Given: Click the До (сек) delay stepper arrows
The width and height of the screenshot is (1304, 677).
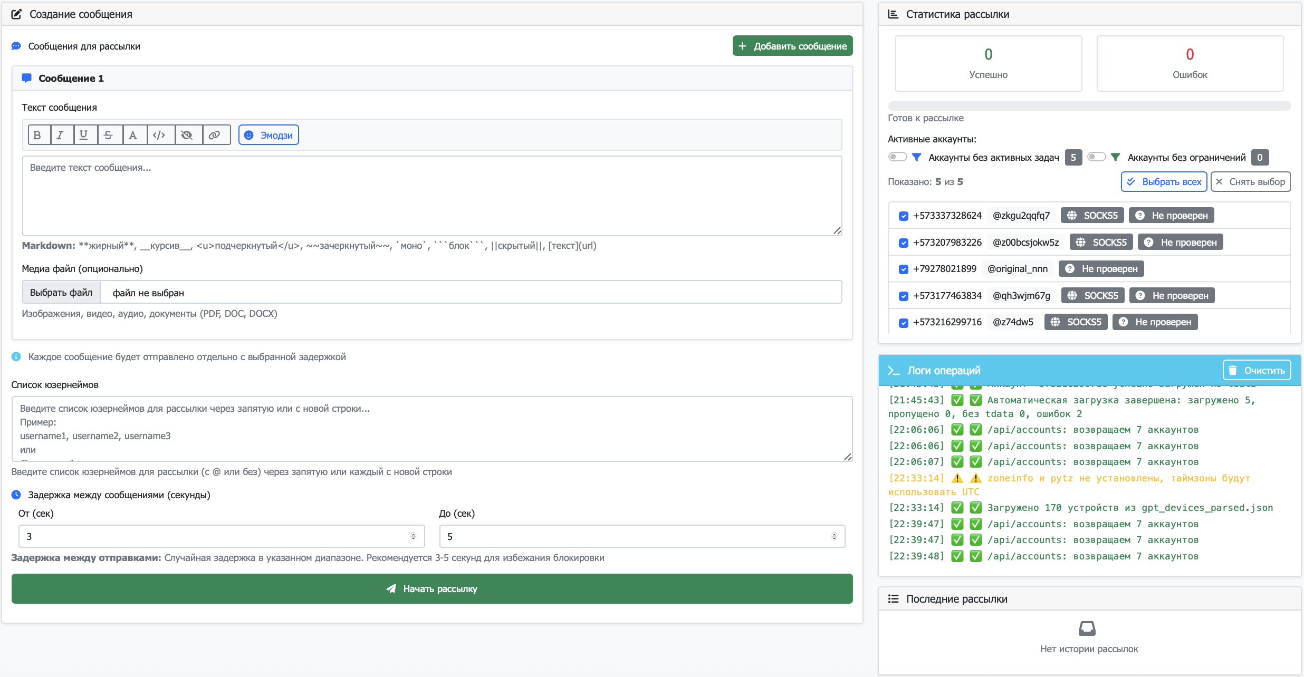Looking at the screenshot, I should (834, 536).
